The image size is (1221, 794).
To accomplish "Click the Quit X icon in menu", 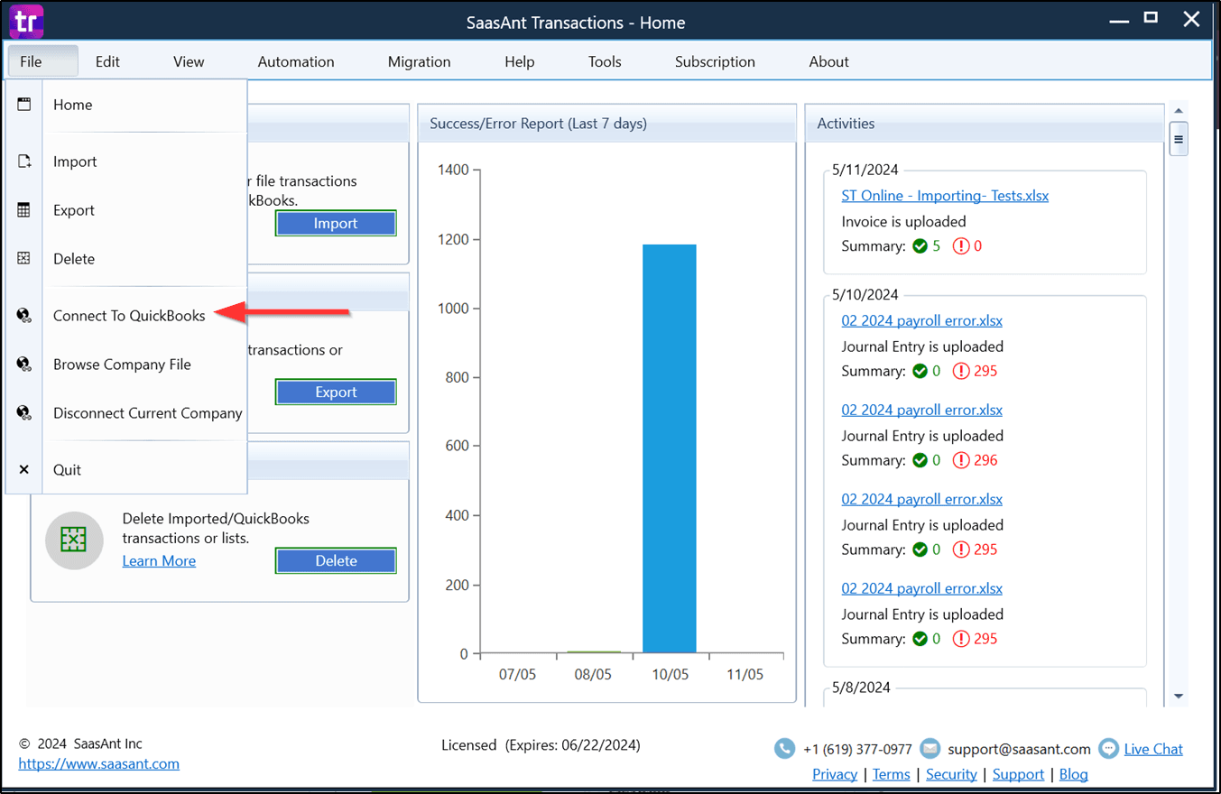I will [24, 470].
